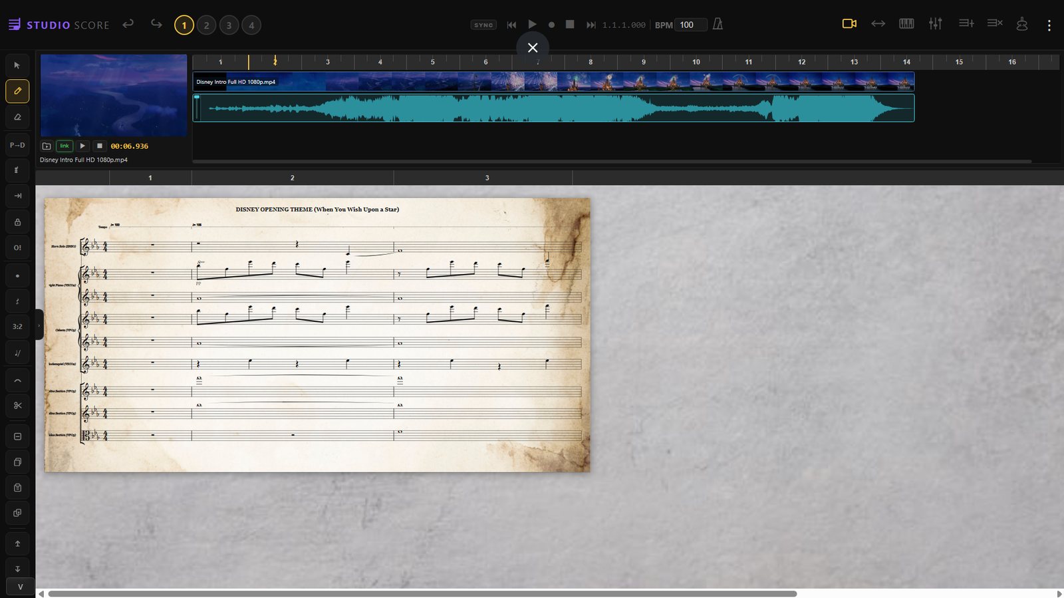
Task: Select voice layer 2
Action: (x=207, y=25)
